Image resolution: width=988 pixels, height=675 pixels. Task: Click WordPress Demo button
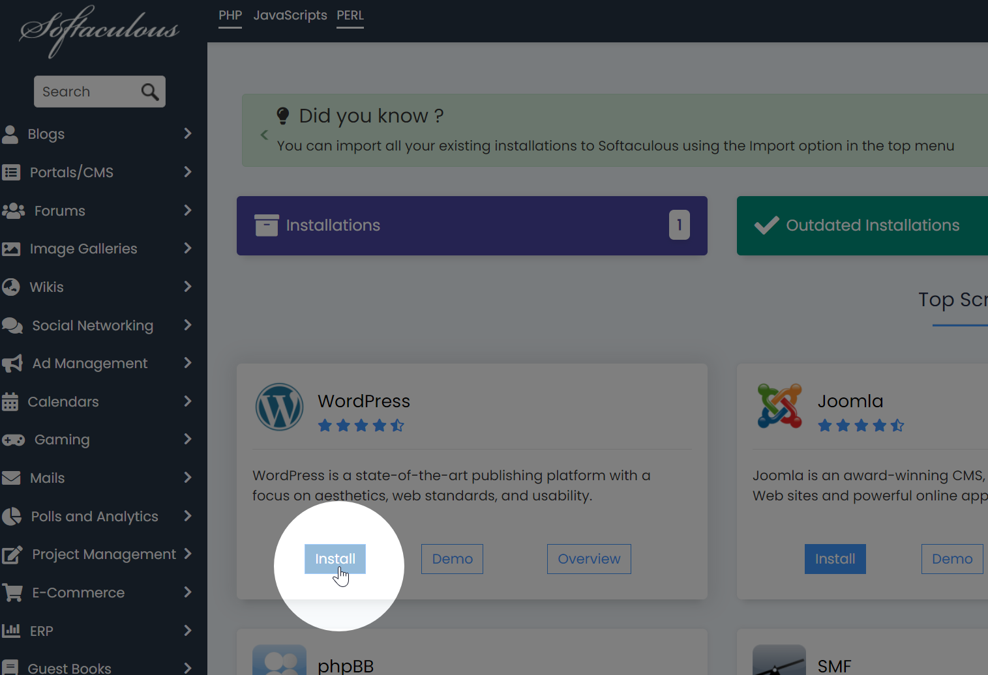(x=452, y=559)
